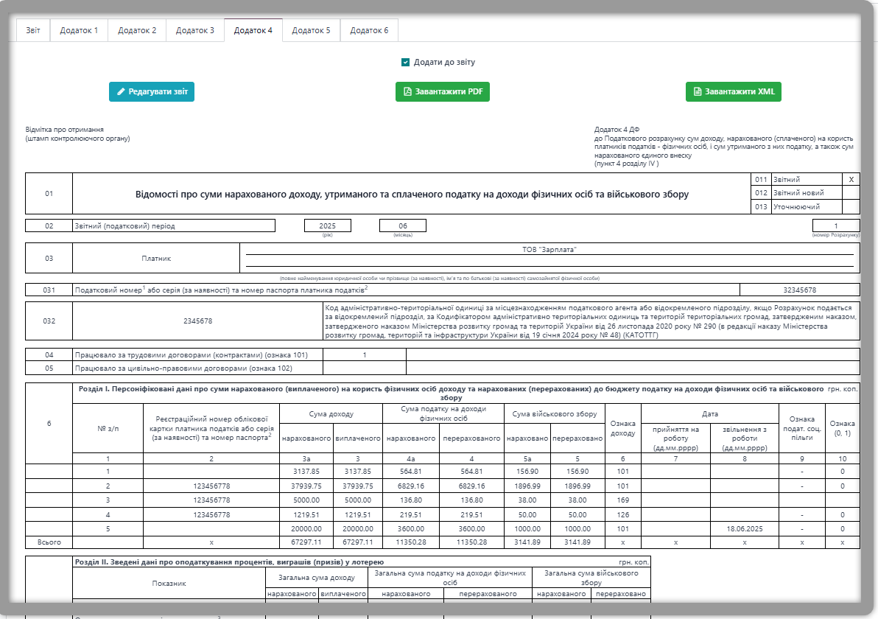The image size is (878, 619).
Task: Click the Розділ II section heading
Action: pos(230,562)
